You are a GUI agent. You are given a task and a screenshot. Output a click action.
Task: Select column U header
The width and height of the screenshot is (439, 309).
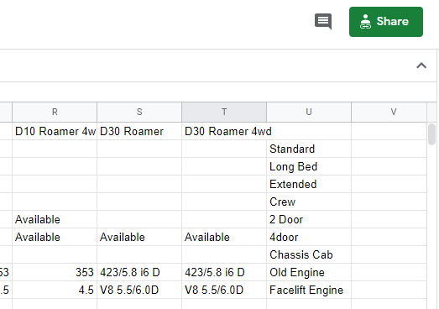[309, 112]
